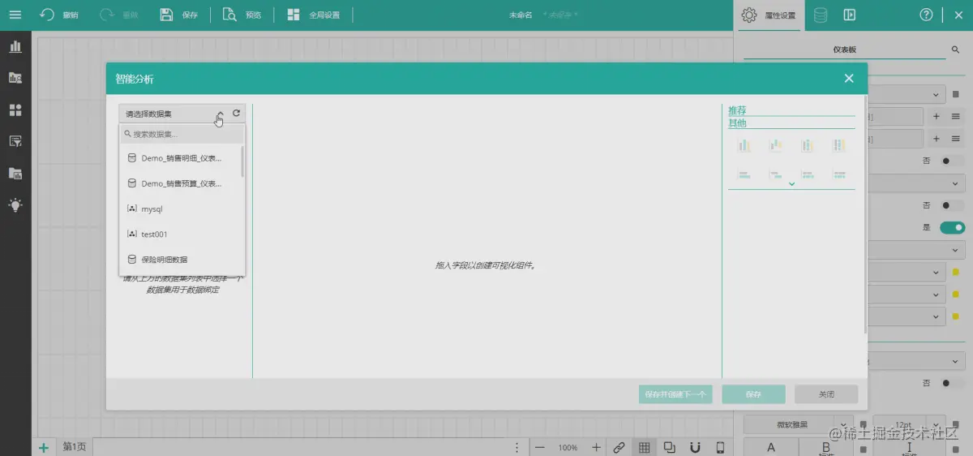Screen dimensions: 973x456
Task: Click search icon in 仪表板 property panel
Action: point(955,50)
